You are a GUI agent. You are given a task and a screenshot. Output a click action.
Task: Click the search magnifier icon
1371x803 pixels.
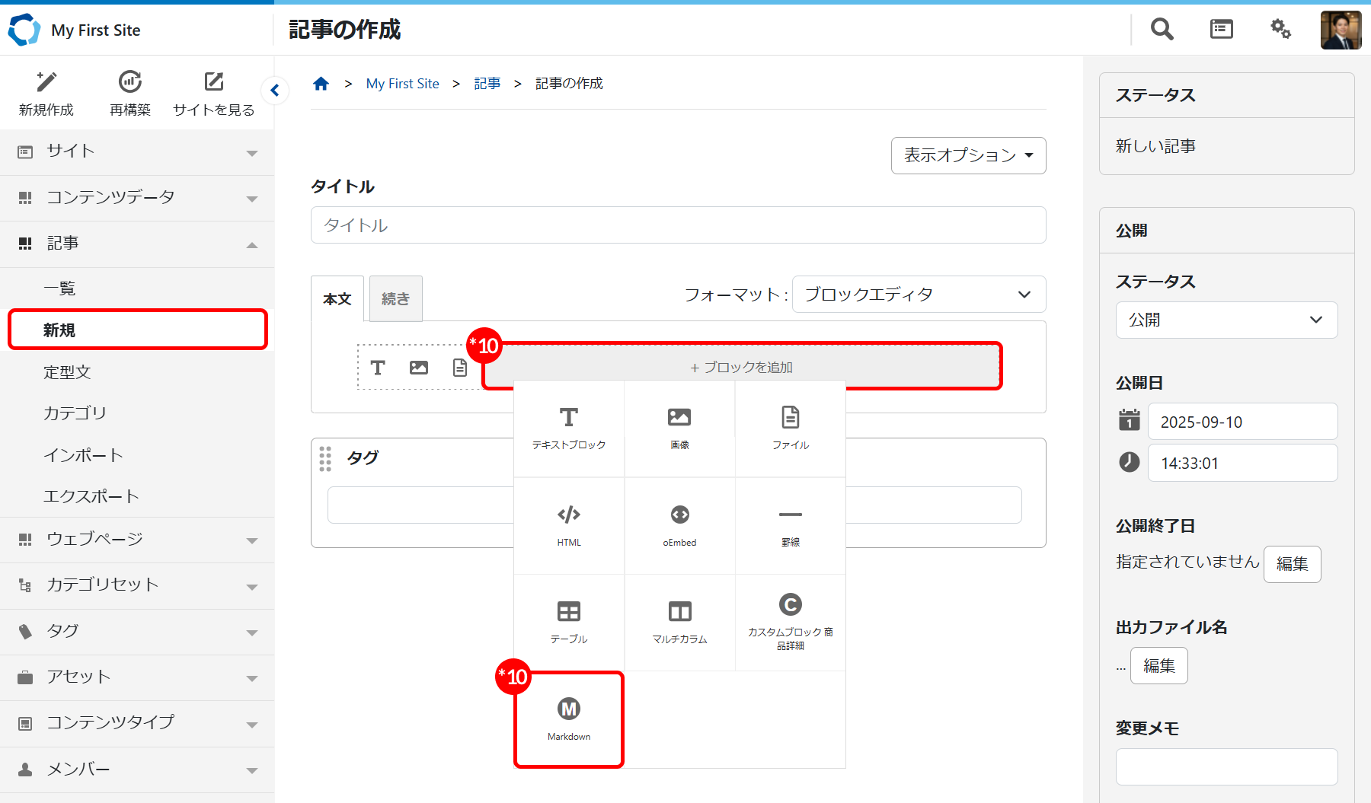pyautogui.click(x=1162, y=30)
